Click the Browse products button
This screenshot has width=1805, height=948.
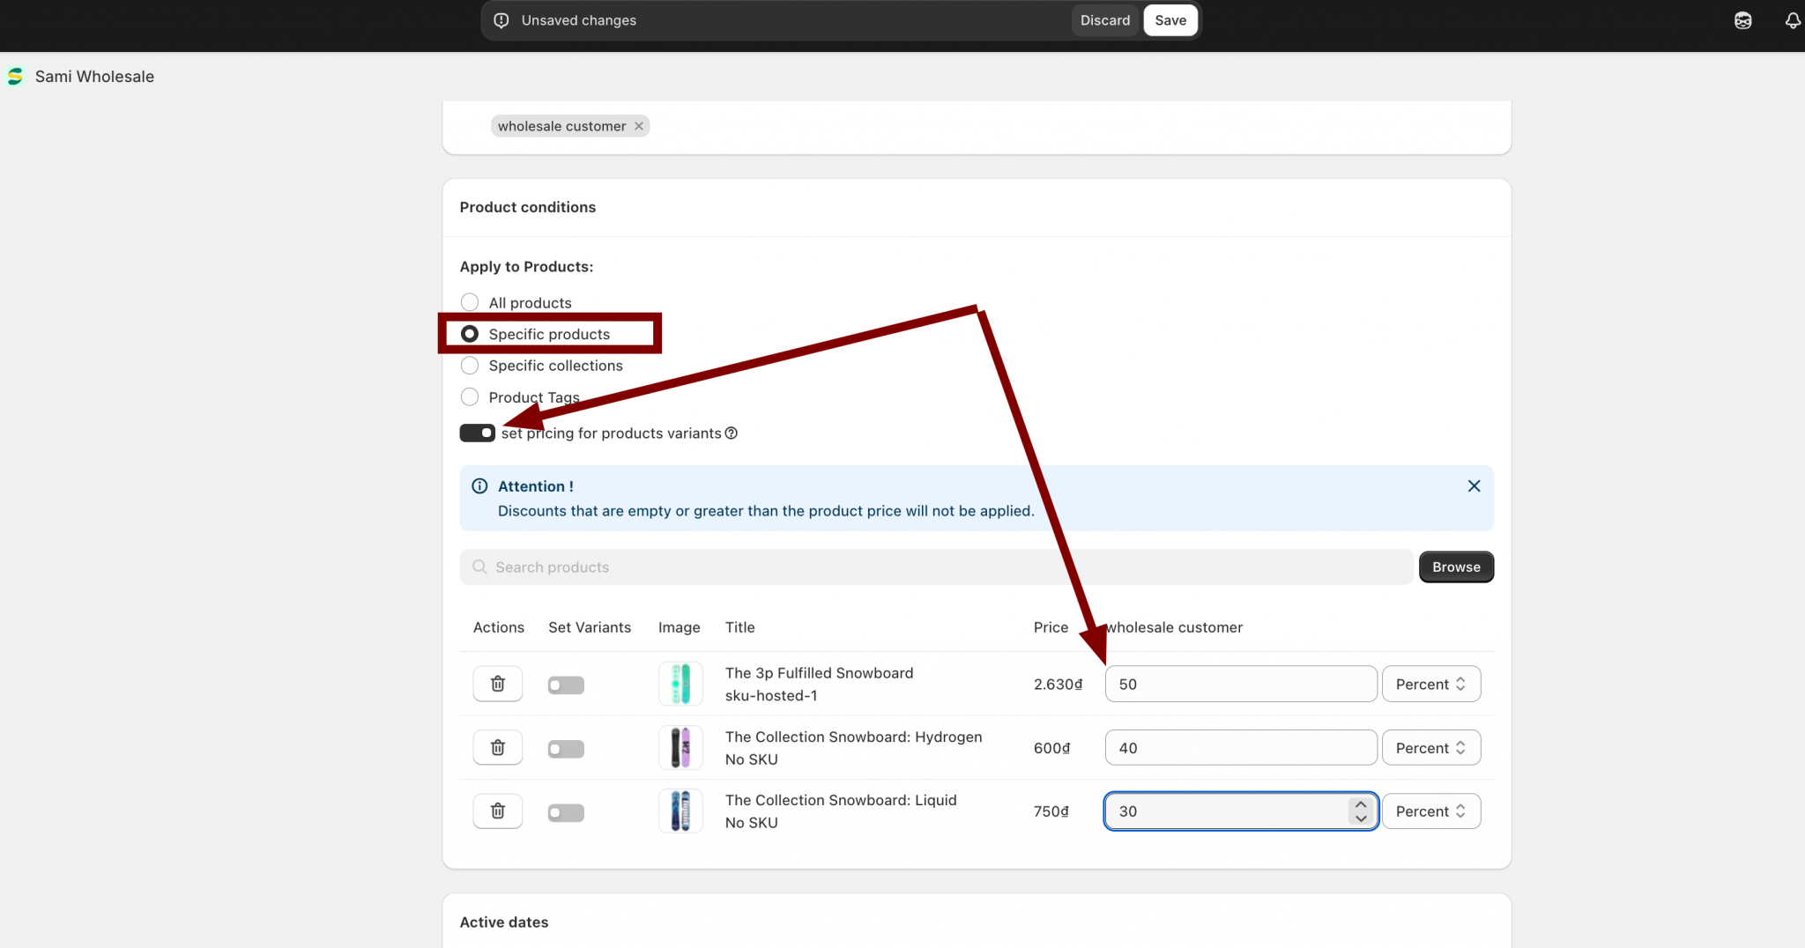(x=1456, y=567)
